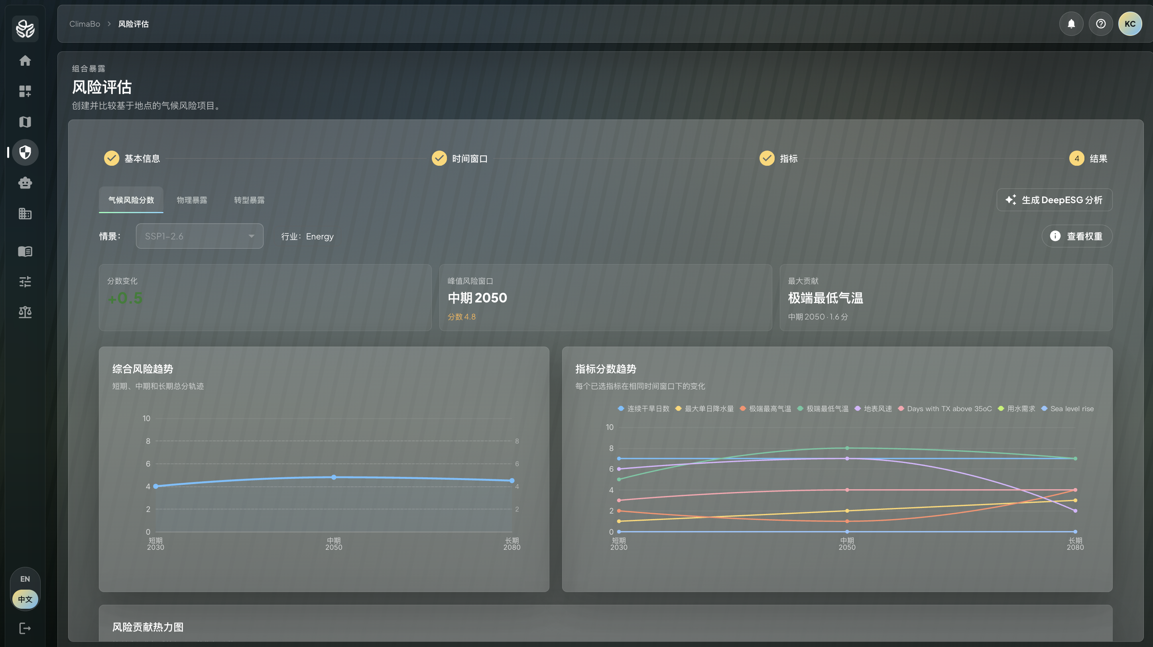This screenshot has width=1153, height=647.
Task: Go to step 时间窗口
Action: click(460, 158)
